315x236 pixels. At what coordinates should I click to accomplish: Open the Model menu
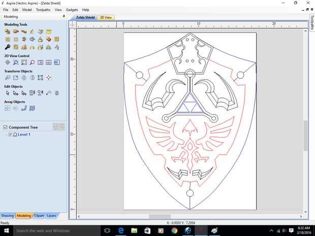pos(27,10)
